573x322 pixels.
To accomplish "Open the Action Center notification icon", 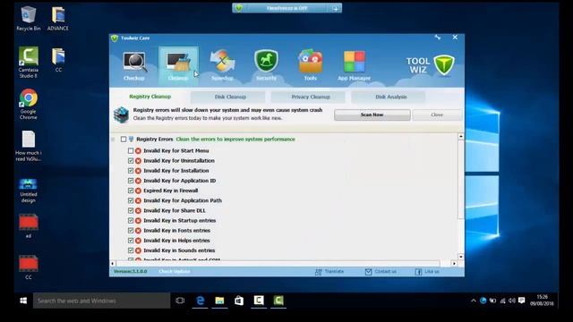I will coord(521,301).
